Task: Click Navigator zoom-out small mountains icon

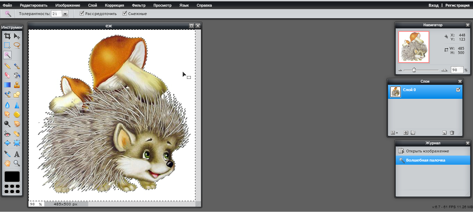Action: pos(400,70)
